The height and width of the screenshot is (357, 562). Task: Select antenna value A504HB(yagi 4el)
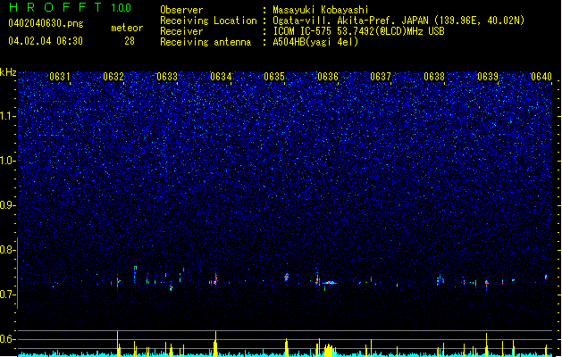click(315, 42)
